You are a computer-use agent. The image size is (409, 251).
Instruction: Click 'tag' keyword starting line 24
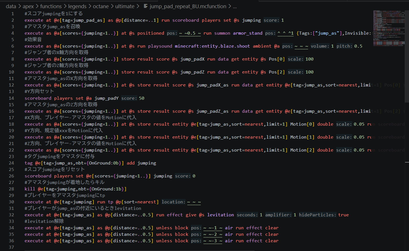pyautogui.click(x=29, y=163)
